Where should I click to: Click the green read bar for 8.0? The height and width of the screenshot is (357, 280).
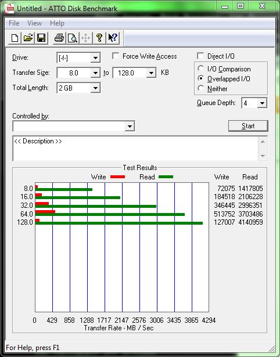click(64, 189)
